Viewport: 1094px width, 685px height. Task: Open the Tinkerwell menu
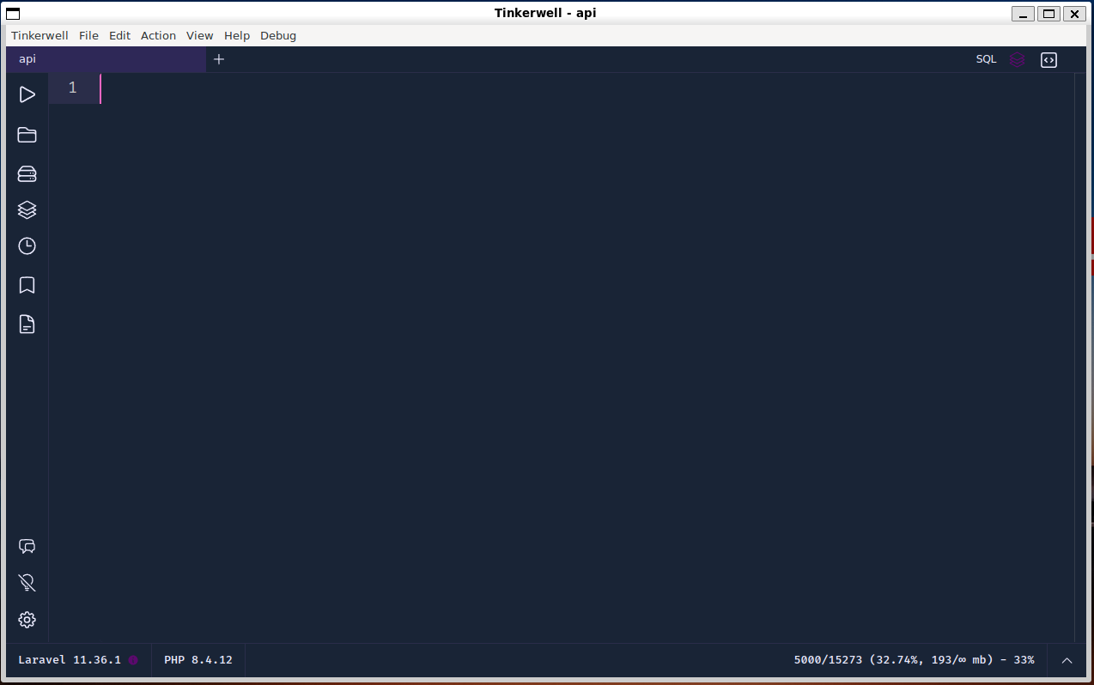40,35
